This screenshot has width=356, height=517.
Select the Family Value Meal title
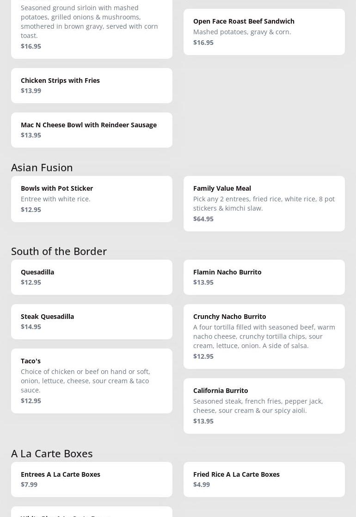(222, 188)
